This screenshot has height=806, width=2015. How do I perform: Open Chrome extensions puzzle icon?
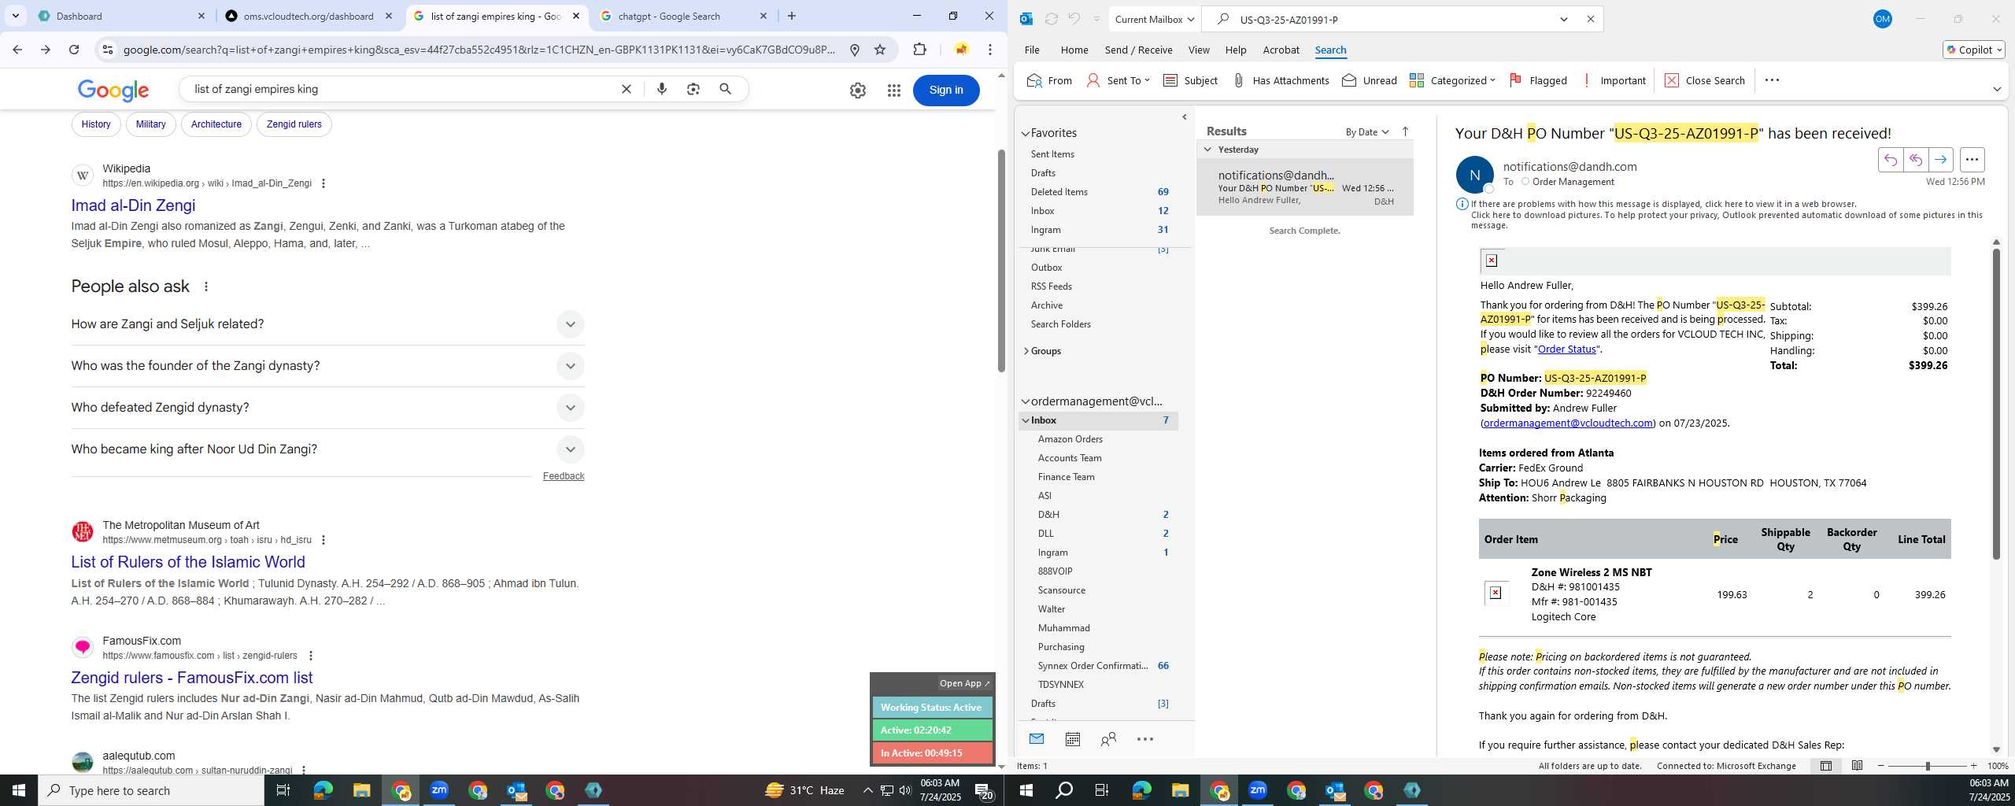pyautogui.click(x=919, y=50)
